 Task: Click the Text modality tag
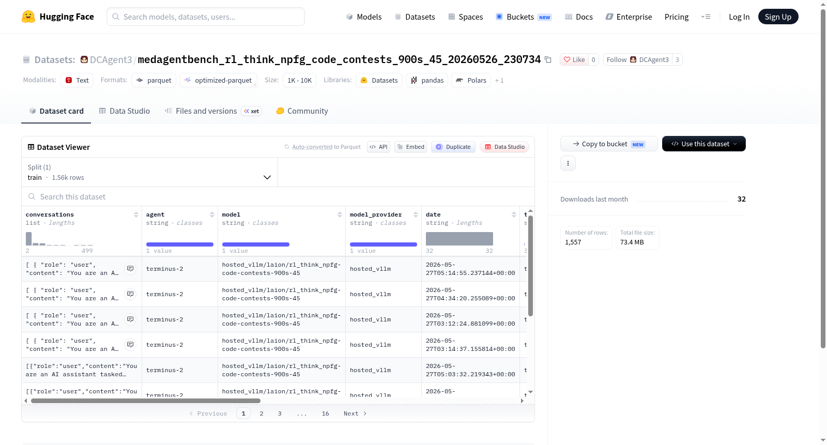click(77, 80)
